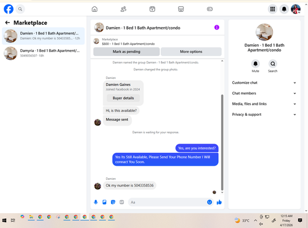308x228 pixels.
Task: Open the $800 apartment listing link
Action: click(128, 44)
